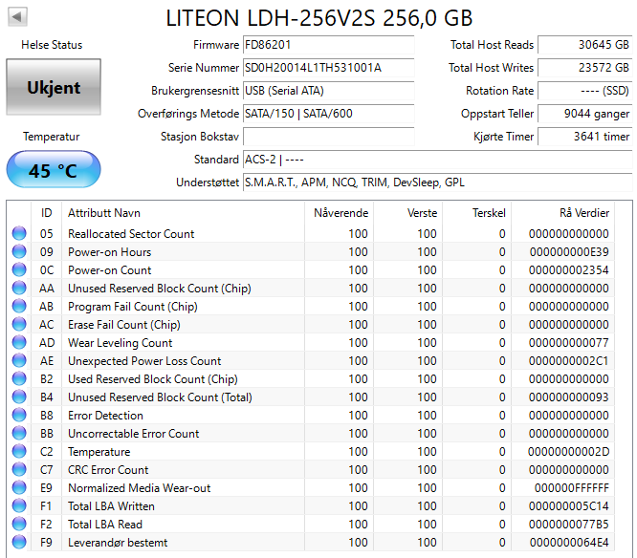Click the Firmware field FD86201
The image size is (637, 558).
point(329,45)
